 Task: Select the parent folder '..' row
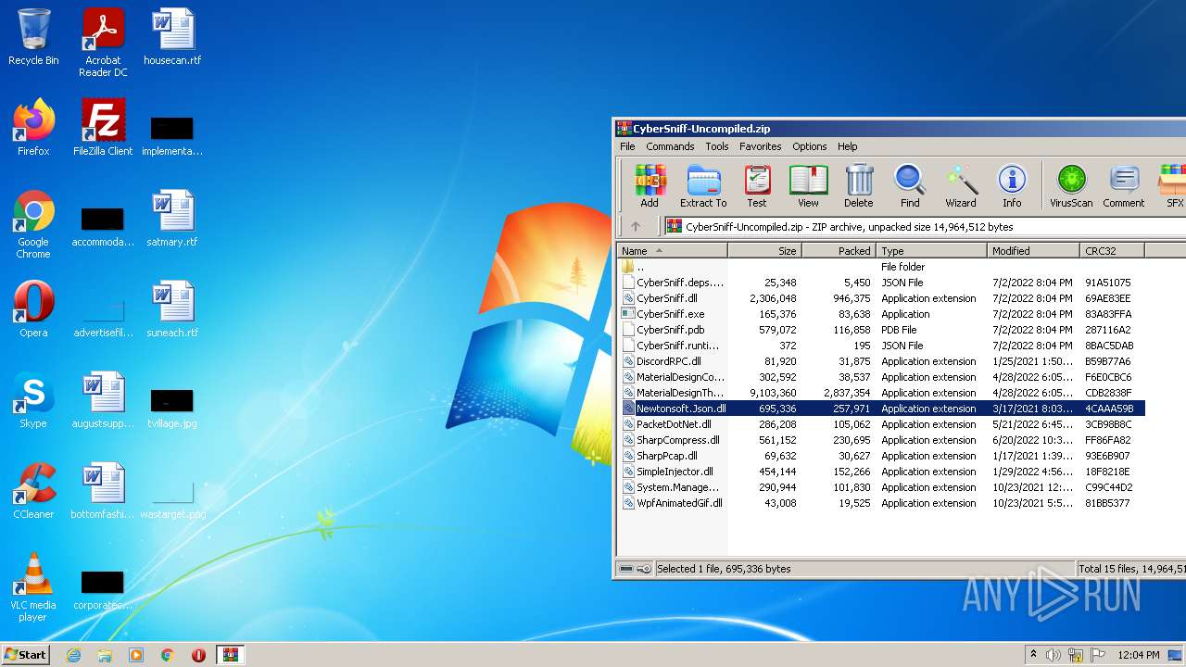click(882, 267)
